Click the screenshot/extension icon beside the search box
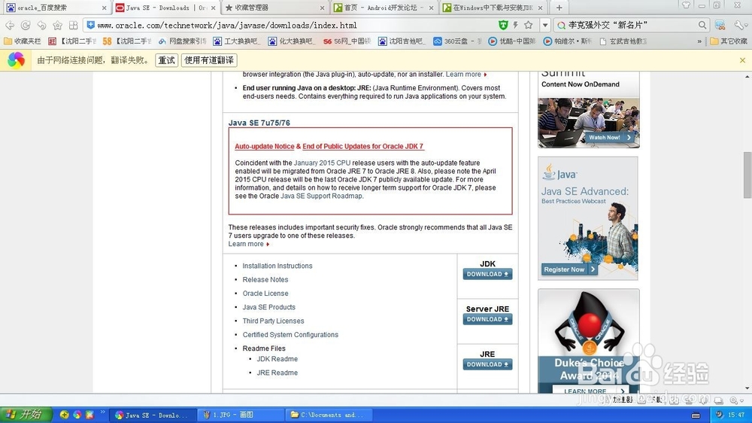 click(720, 25)
